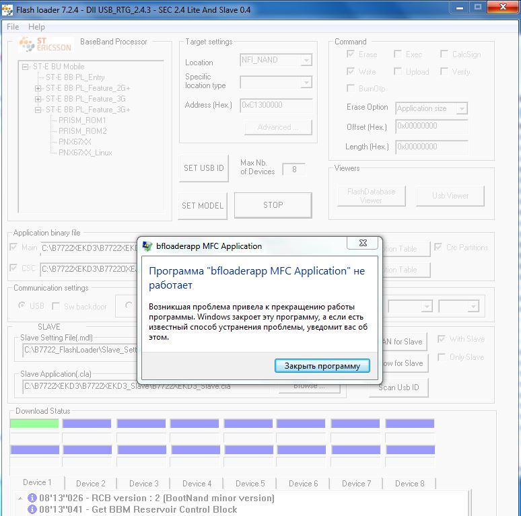Click the green first download progress bar
The width and height of the screenshot is (521, 516).
[34, 423]
